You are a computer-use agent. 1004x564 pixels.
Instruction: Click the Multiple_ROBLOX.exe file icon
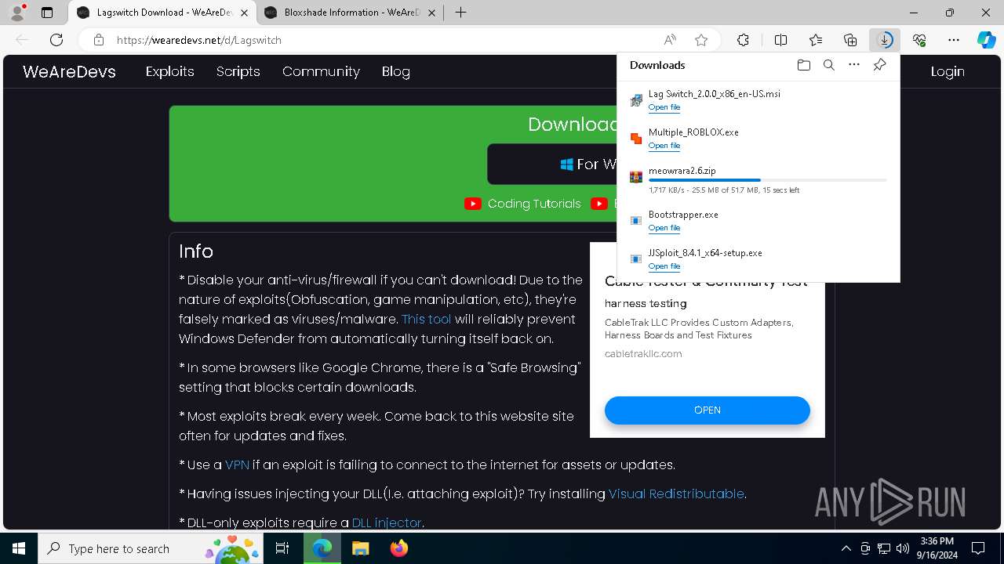pyautogui.click(x=636, y=139)
